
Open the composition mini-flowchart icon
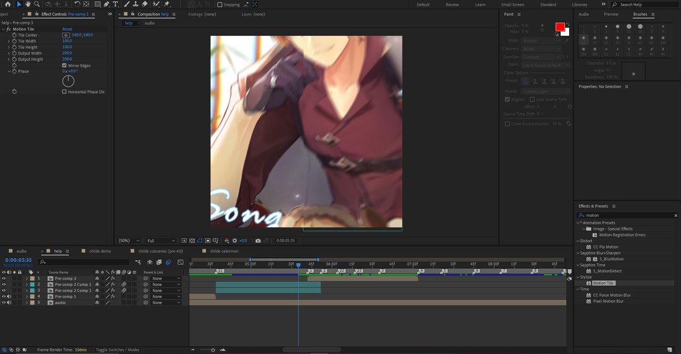138,262
